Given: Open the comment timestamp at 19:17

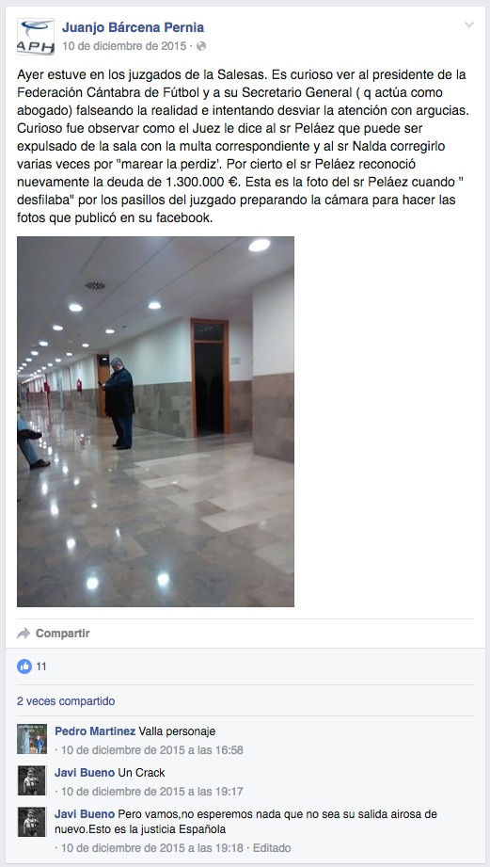Looking at the screenshot, I should (152, 792).
